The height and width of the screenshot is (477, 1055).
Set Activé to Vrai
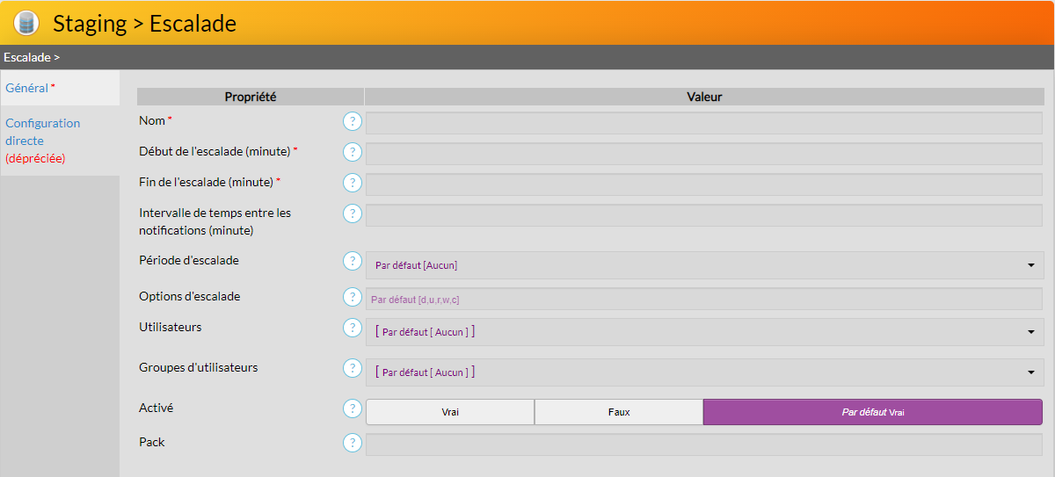(x=450, y=412)
